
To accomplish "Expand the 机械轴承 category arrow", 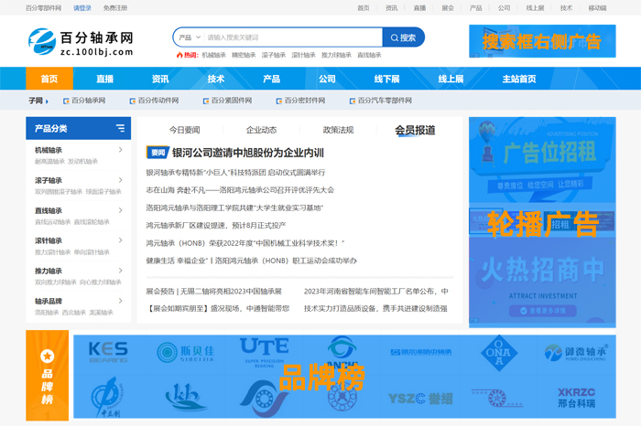I will (x=120, y=150).
